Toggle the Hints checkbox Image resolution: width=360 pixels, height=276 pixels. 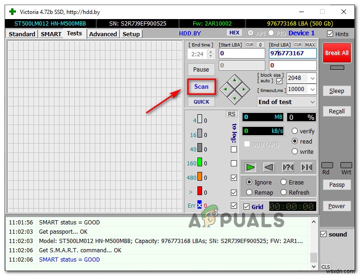[x=330, y=34]
